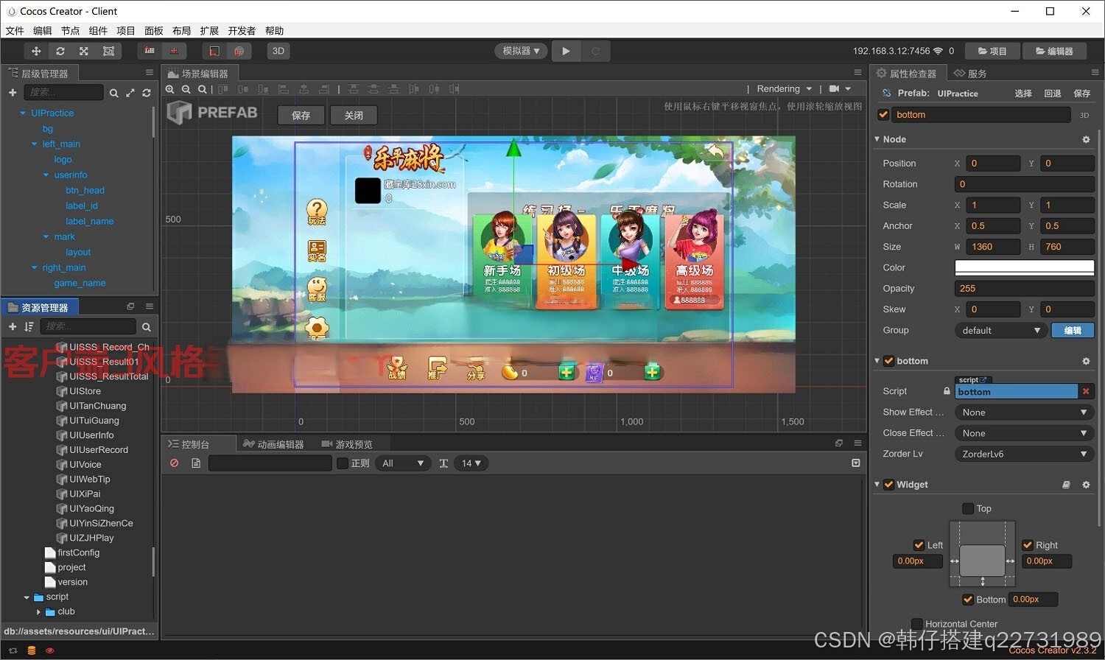Open the 节点 menu
The image size is (1105, 660).
tap(70, 31)
